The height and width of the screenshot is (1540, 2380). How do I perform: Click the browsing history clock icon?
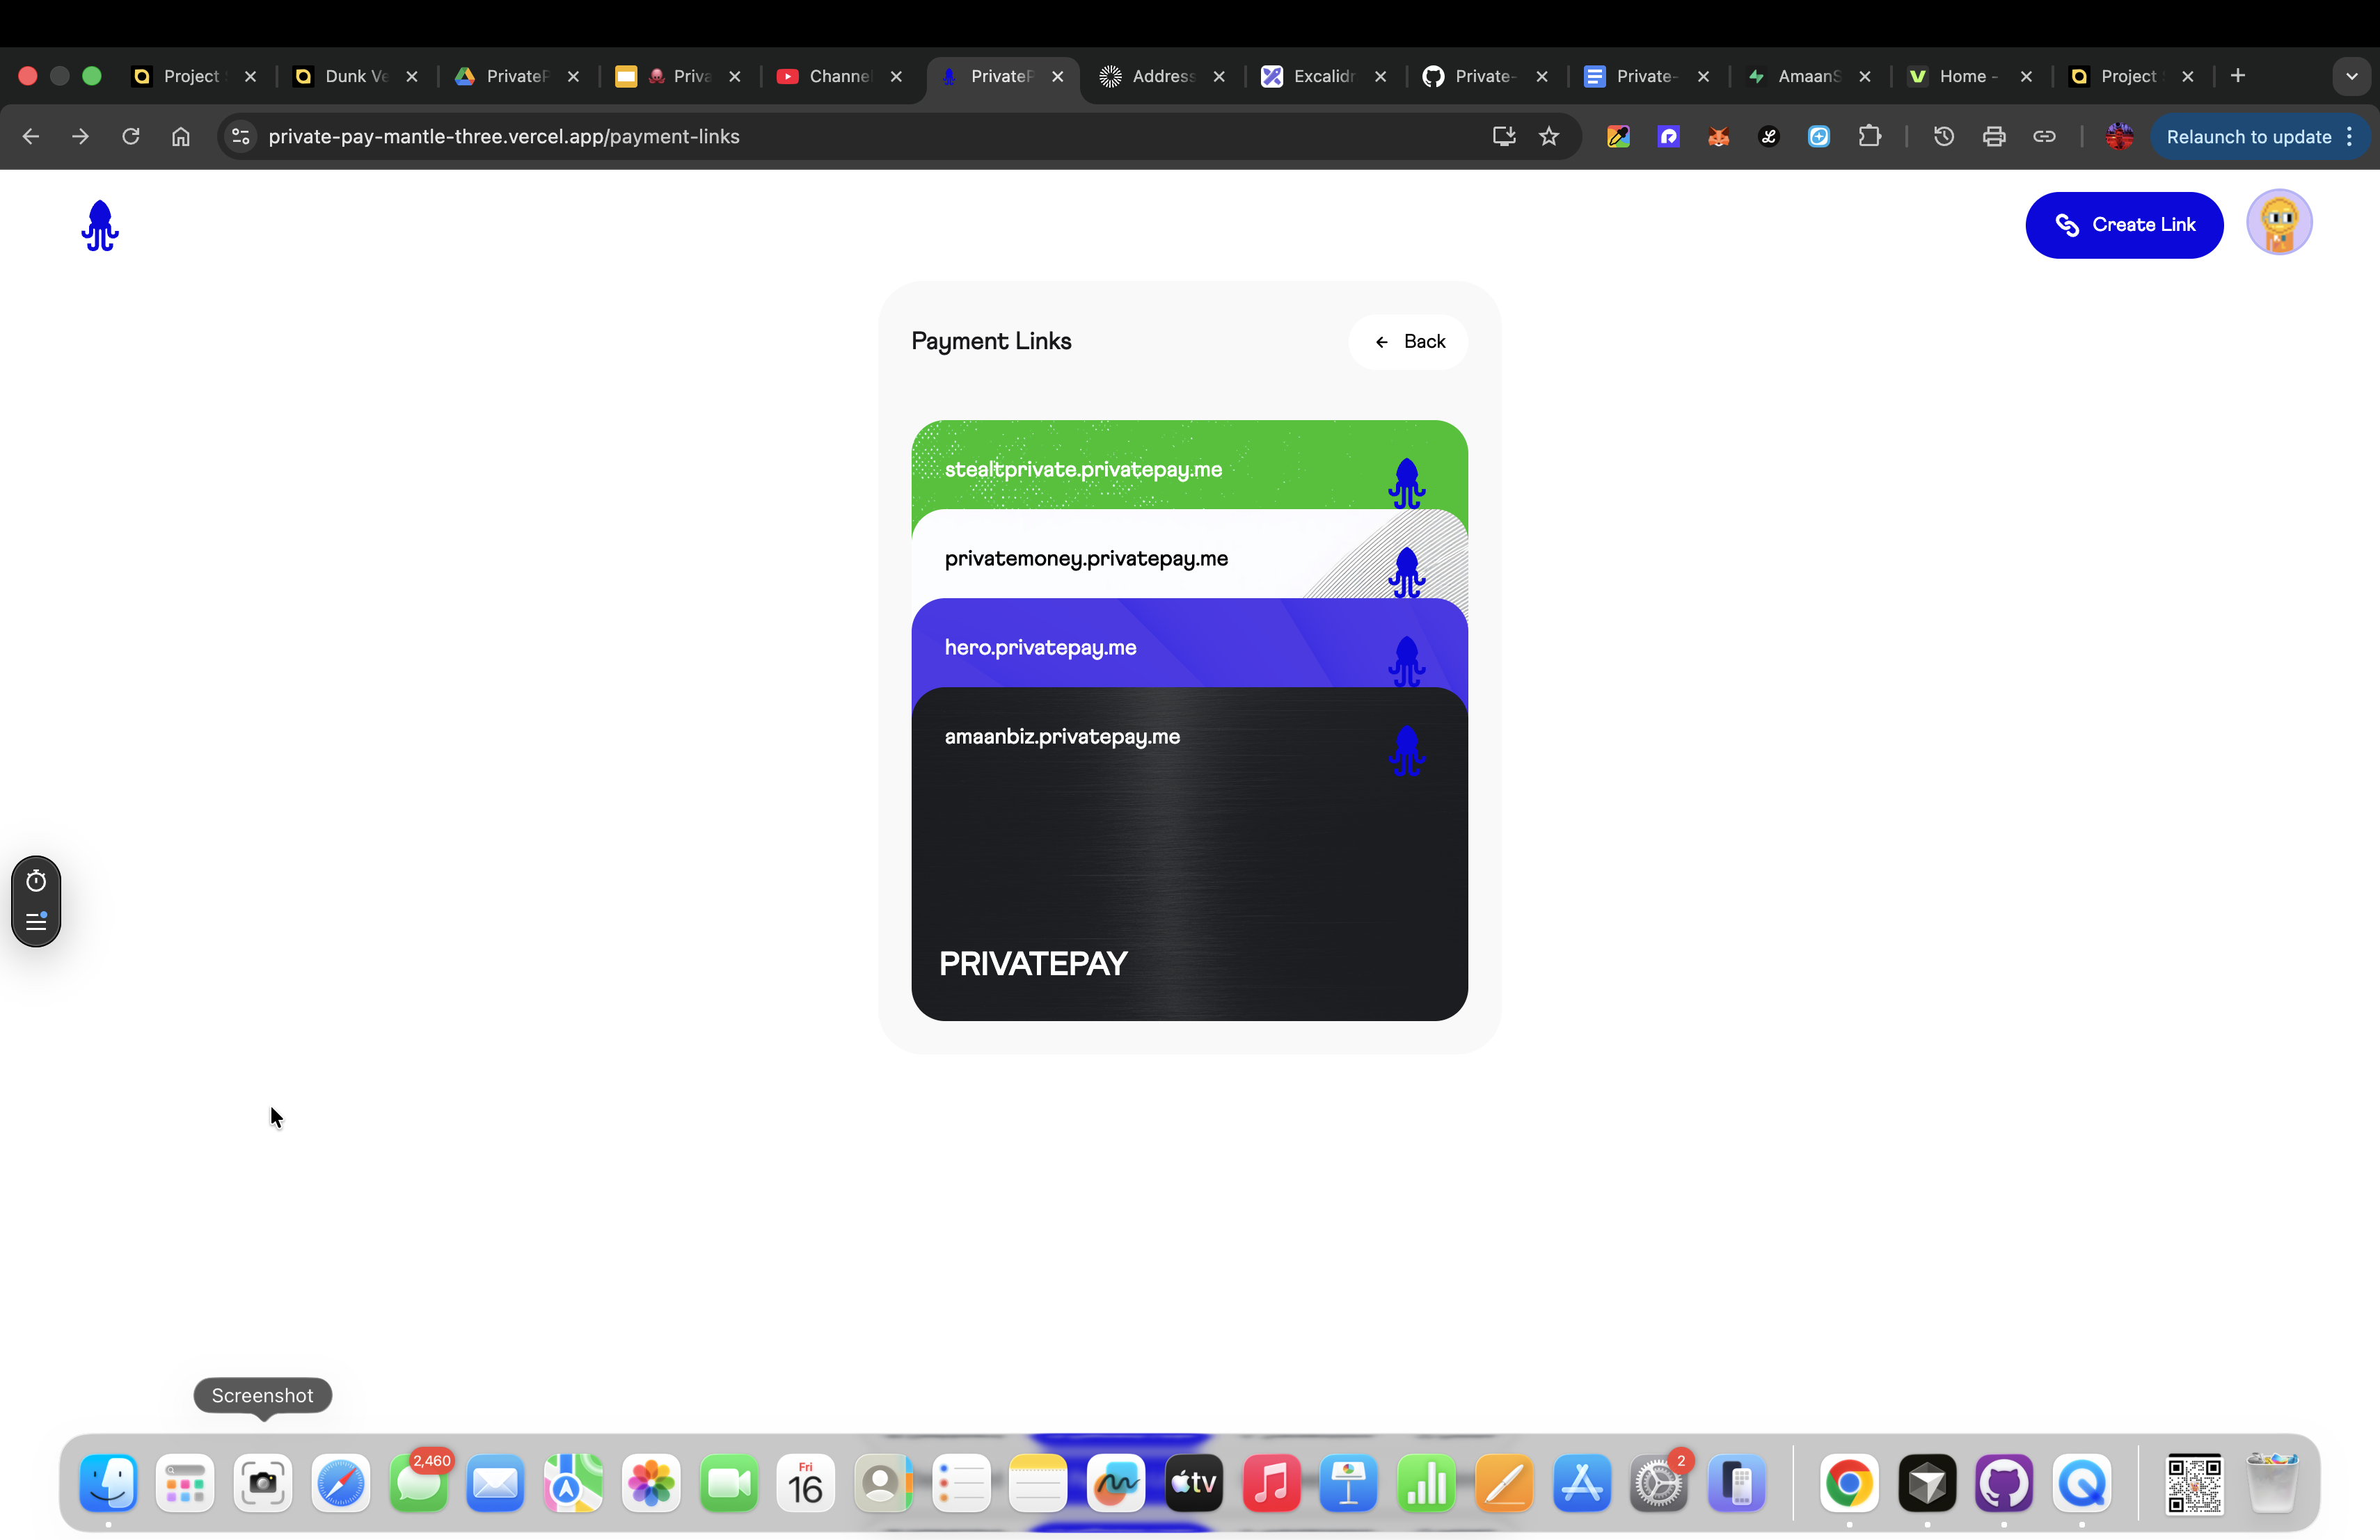click(1942, 137)
